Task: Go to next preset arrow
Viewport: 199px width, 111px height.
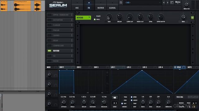Action: click(168, 2)
